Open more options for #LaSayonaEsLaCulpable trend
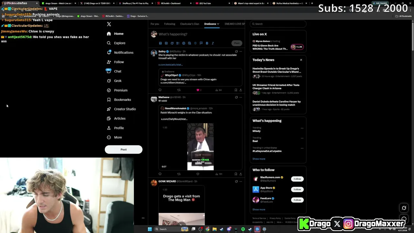 pos(302,148)
